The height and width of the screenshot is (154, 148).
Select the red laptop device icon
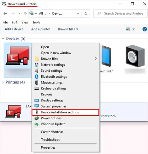(x=18, y=56)
